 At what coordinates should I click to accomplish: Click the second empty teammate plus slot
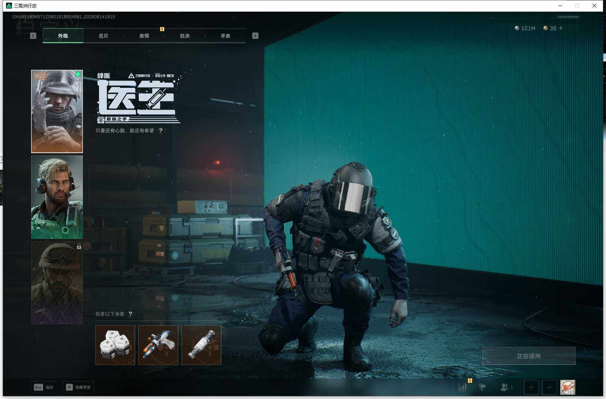tap(549, 387)
